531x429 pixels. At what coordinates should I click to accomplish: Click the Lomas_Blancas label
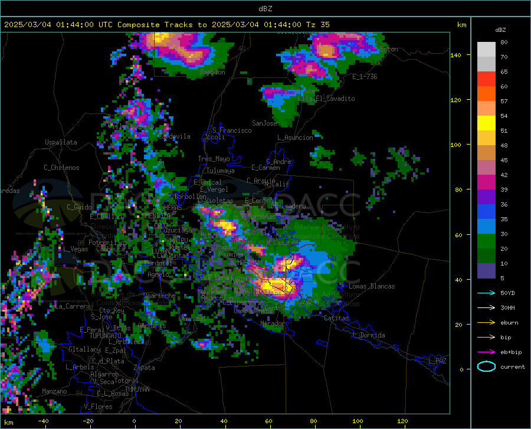(372, 286)
